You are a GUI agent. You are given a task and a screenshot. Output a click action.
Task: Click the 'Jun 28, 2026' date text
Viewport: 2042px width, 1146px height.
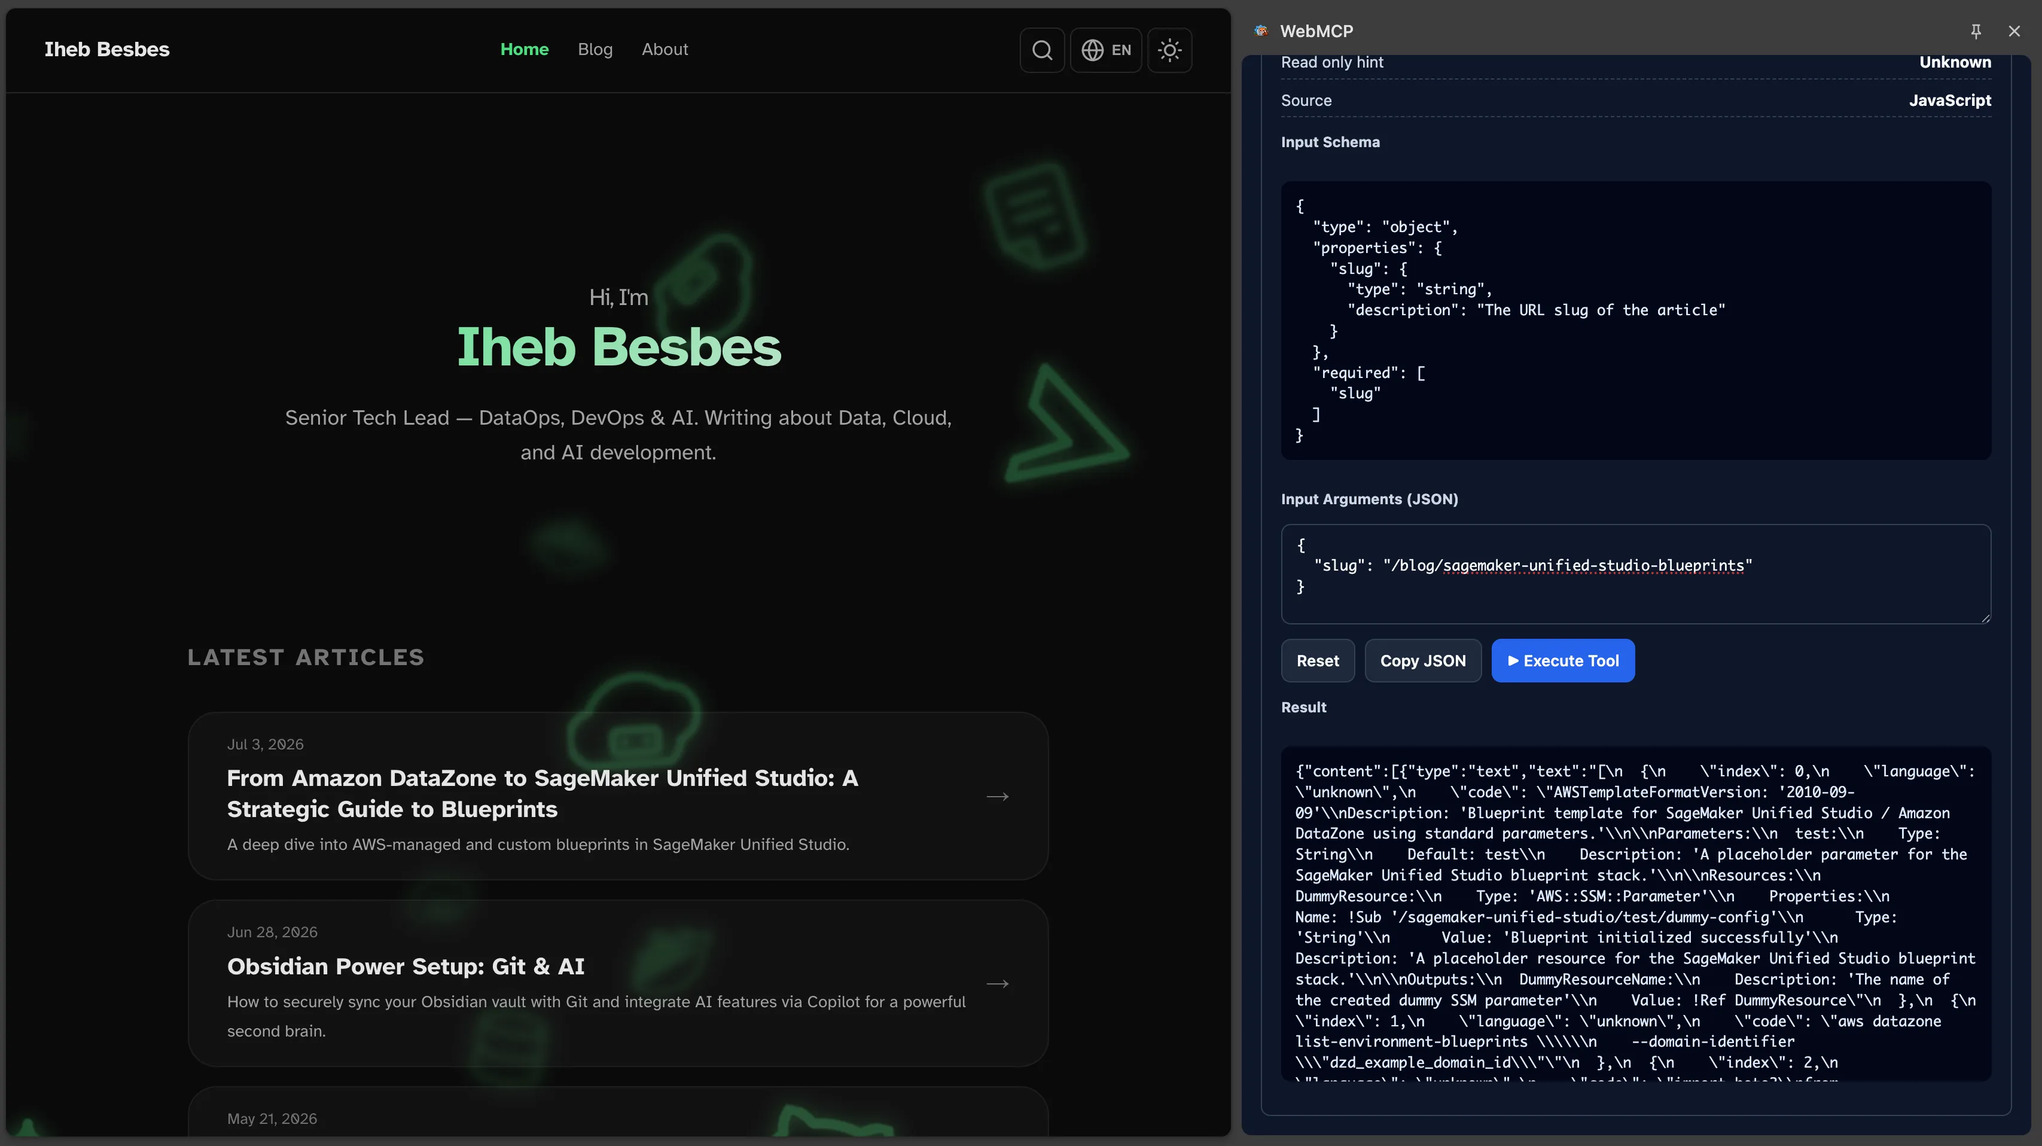click(x=272, y=932)
